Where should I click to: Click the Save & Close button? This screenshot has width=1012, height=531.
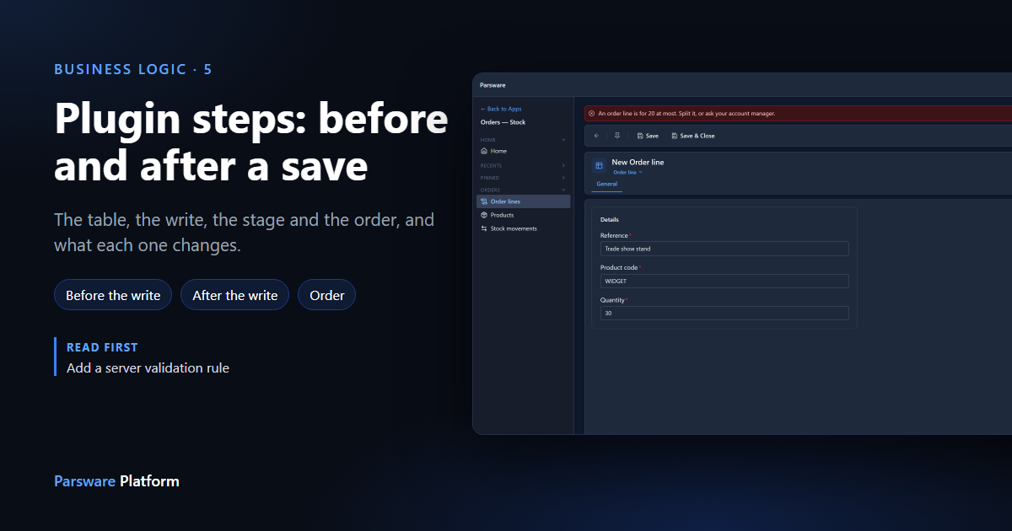click(x=693, y=136)
